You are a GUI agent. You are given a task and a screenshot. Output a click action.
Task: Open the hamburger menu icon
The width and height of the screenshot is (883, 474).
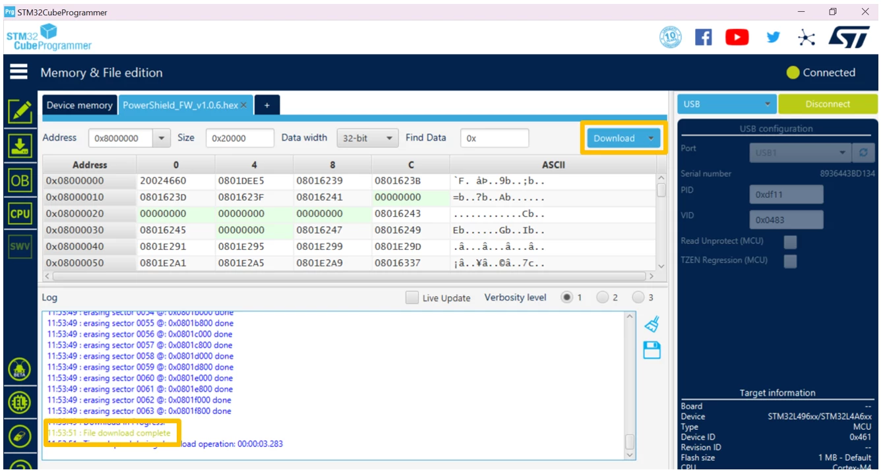click(18, 72)
